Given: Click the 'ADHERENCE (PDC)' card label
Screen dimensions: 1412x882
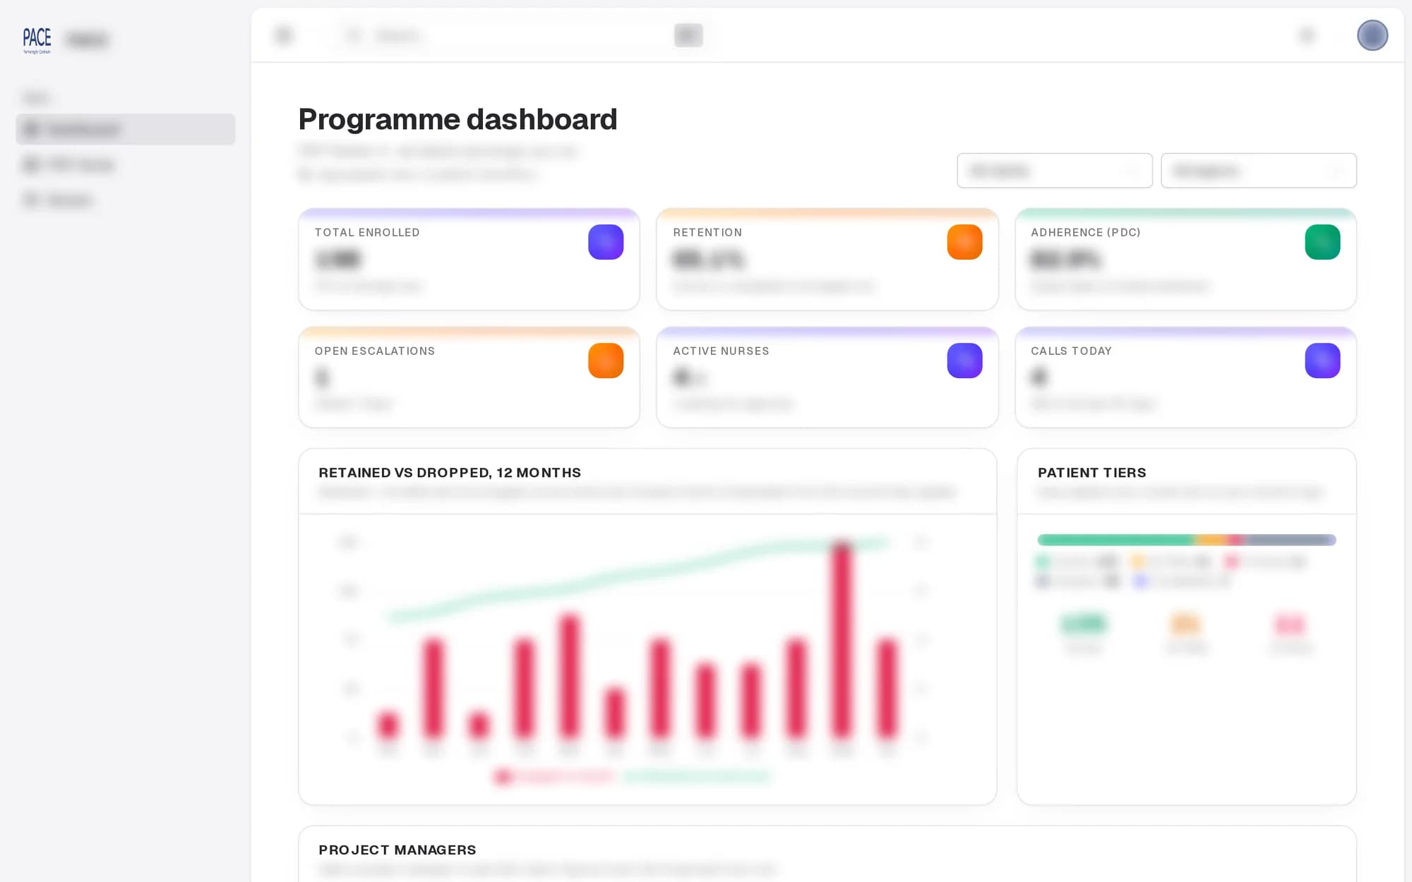Looking at the screenshot, I should (x=1086, y=232).
